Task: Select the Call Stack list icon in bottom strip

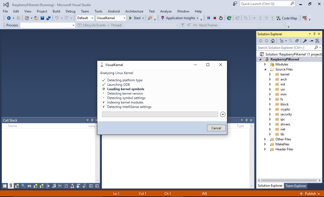Action: coord(11,186)
